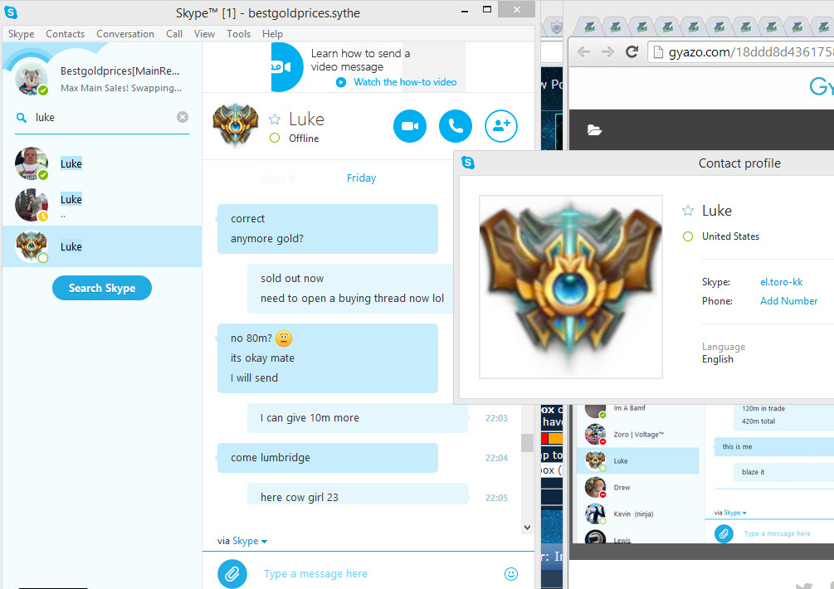Click the 'here cow girl 23' message

pos(358,494)
